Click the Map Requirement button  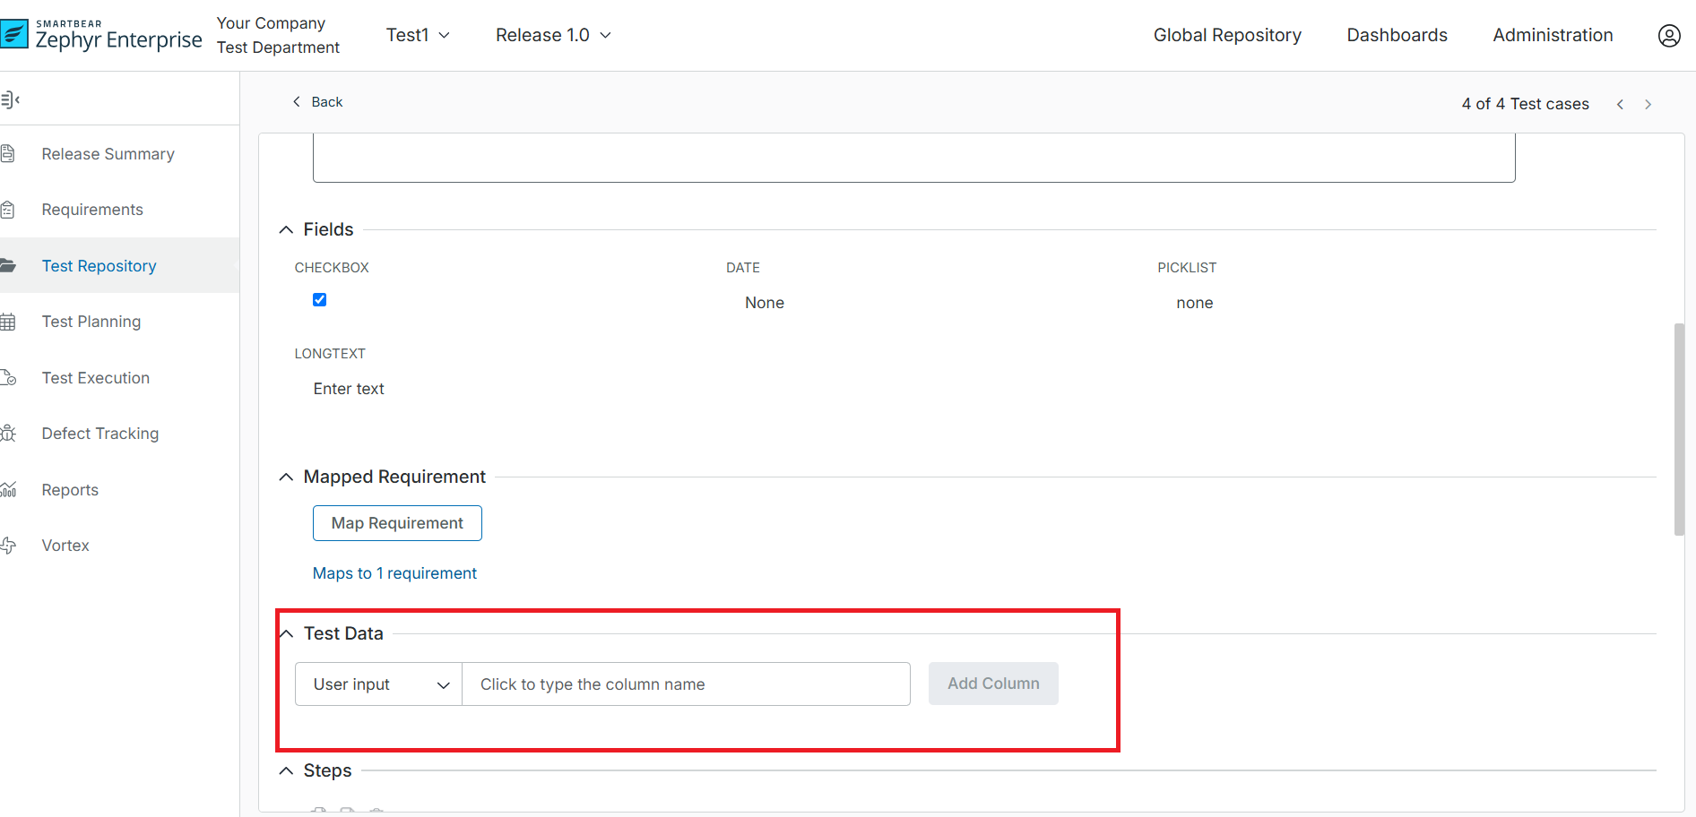tap(397, 523)
